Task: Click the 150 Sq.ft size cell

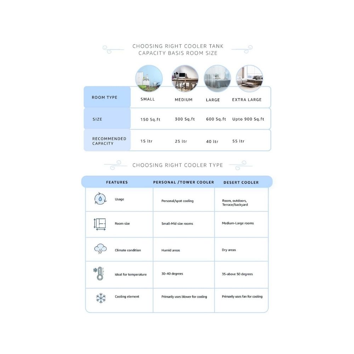Action: tap(150, 119)
